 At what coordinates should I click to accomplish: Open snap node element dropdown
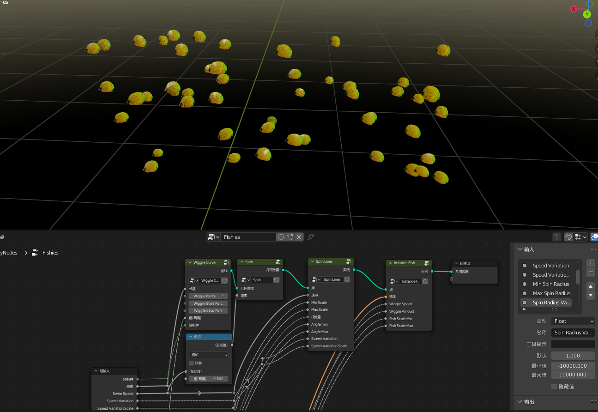click(x=580, y=237)
